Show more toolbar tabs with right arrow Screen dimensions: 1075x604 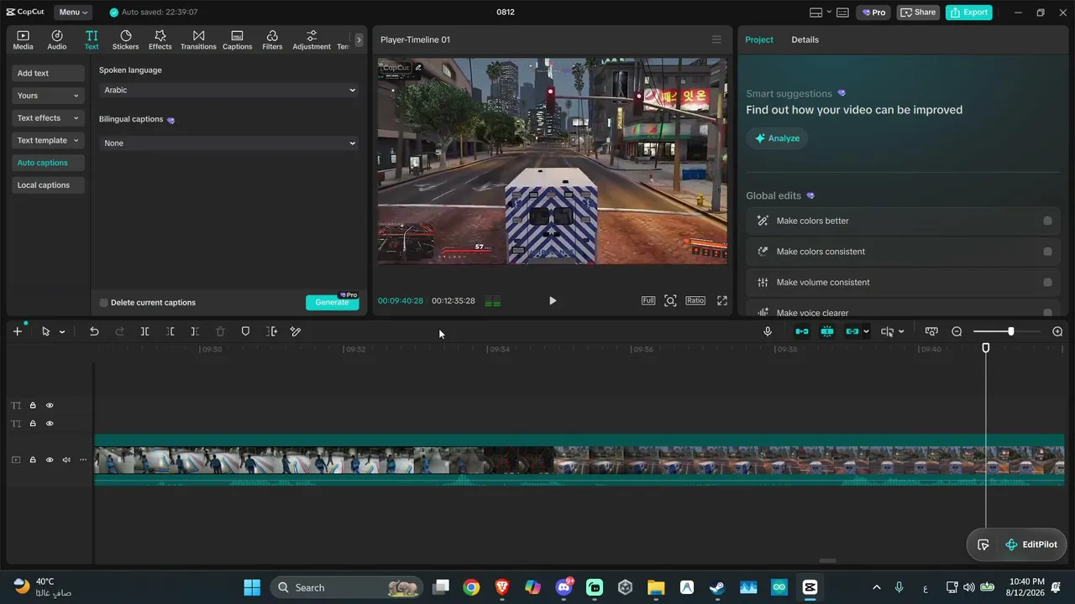click(359, 39)
